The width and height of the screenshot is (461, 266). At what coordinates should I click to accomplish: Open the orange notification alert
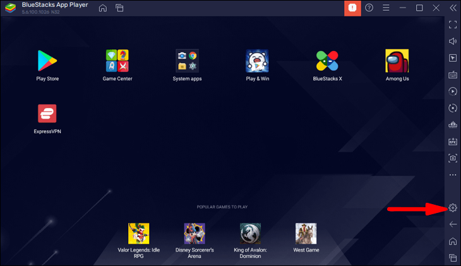coord(352,8)
